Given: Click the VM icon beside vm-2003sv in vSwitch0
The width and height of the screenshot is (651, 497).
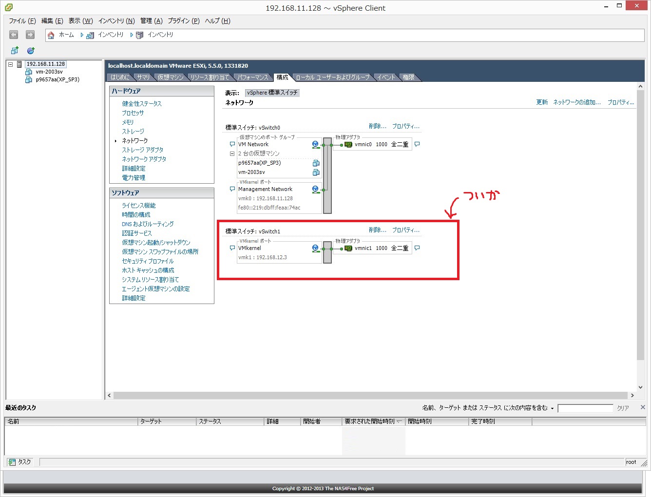Looking at the screenshot, I should pos(316,172).
